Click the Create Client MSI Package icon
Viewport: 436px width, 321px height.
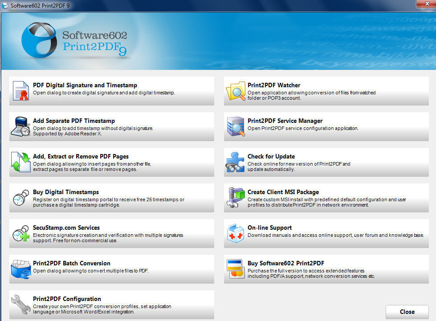coord(236,198)
